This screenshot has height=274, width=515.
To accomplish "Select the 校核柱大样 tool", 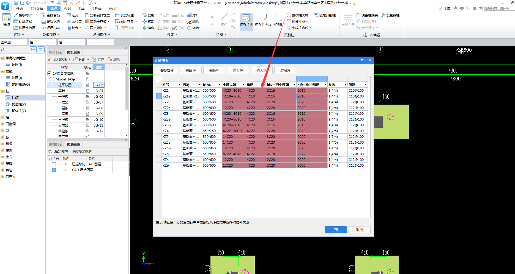I will (x=298, y=15).
